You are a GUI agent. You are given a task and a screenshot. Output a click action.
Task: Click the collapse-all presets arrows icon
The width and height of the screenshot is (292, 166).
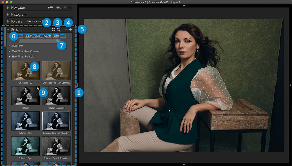[x=59, y=30]
